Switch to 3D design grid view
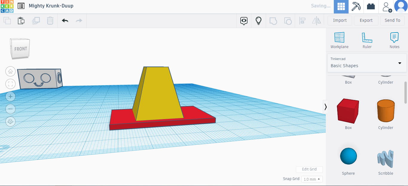This screenshot has height=186, width=408. 341,7
